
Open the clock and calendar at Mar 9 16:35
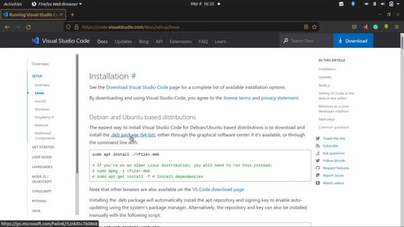tap(203, 4)
